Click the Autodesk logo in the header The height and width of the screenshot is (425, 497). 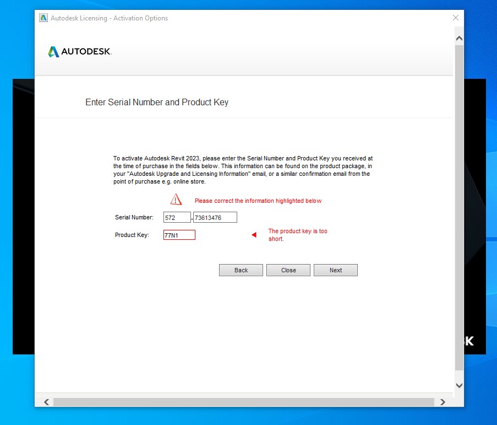[x=80, y=52]
